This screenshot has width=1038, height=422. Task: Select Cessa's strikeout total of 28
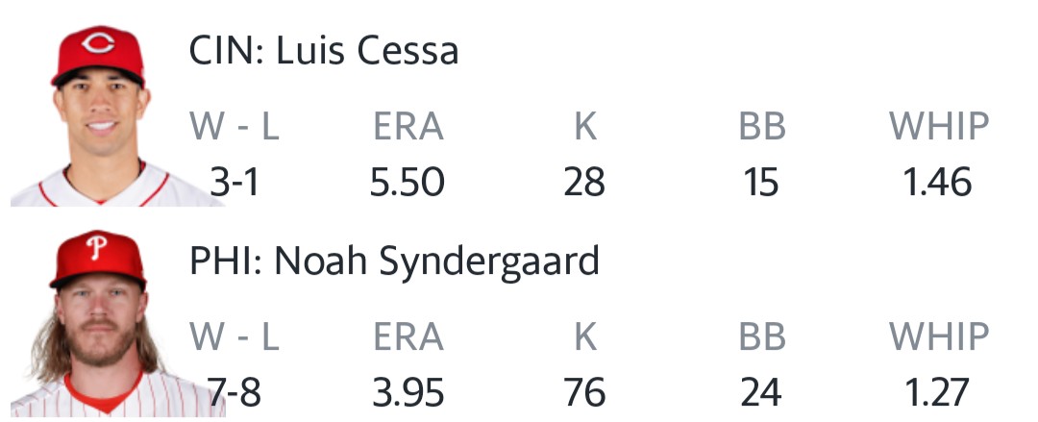tap(584, 182)
